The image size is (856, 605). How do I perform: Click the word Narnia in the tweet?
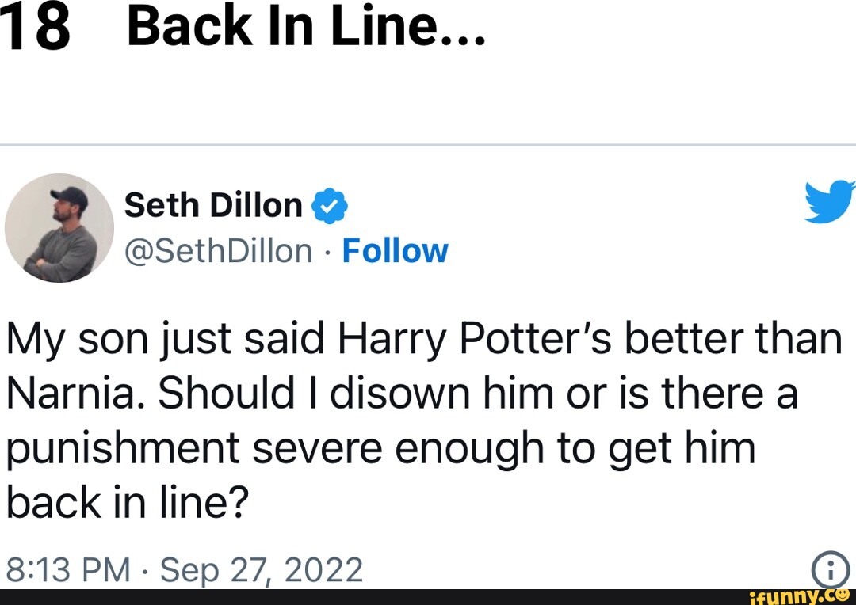[x=67, y=391]
